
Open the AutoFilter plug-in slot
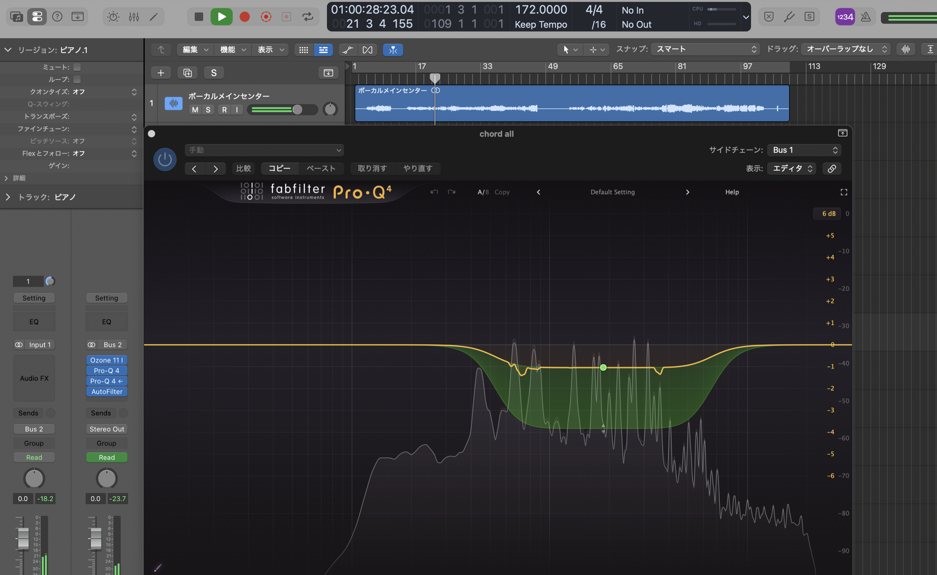[x=106, y=391]
